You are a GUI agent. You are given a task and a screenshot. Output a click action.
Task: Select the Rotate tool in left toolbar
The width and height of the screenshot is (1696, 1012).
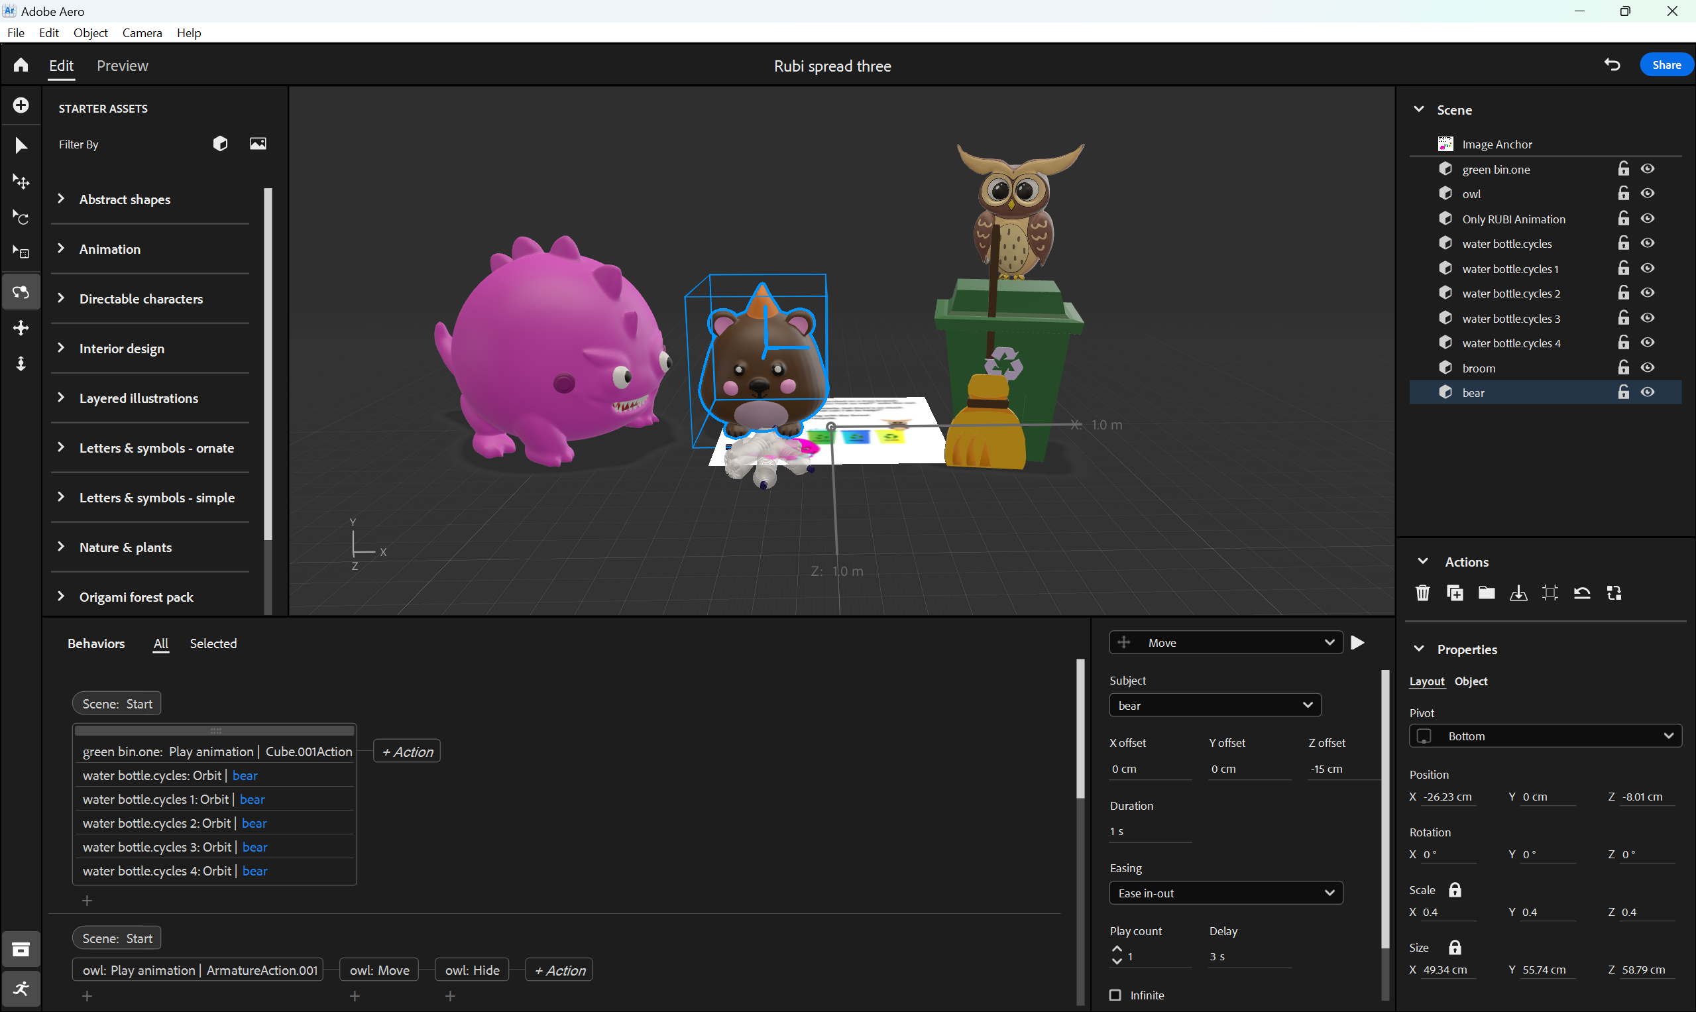click(21, 217)
